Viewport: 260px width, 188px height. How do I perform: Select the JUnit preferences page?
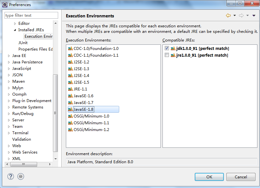point(23,42)
